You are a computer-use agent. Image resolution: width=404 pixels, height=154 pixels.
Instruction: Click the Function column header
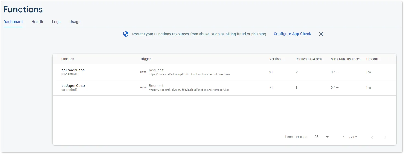tap(68, 59)
